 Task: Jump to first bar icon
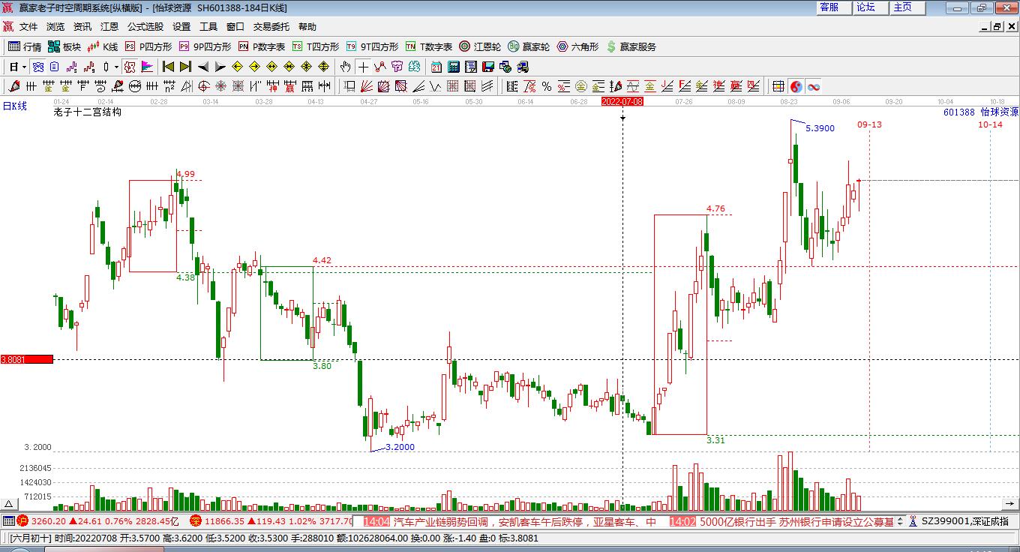pos(168,67)
